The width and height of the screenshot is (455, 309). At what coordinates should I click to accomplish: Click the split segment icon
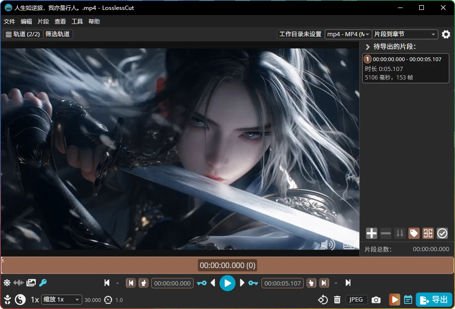click(428, 233)
